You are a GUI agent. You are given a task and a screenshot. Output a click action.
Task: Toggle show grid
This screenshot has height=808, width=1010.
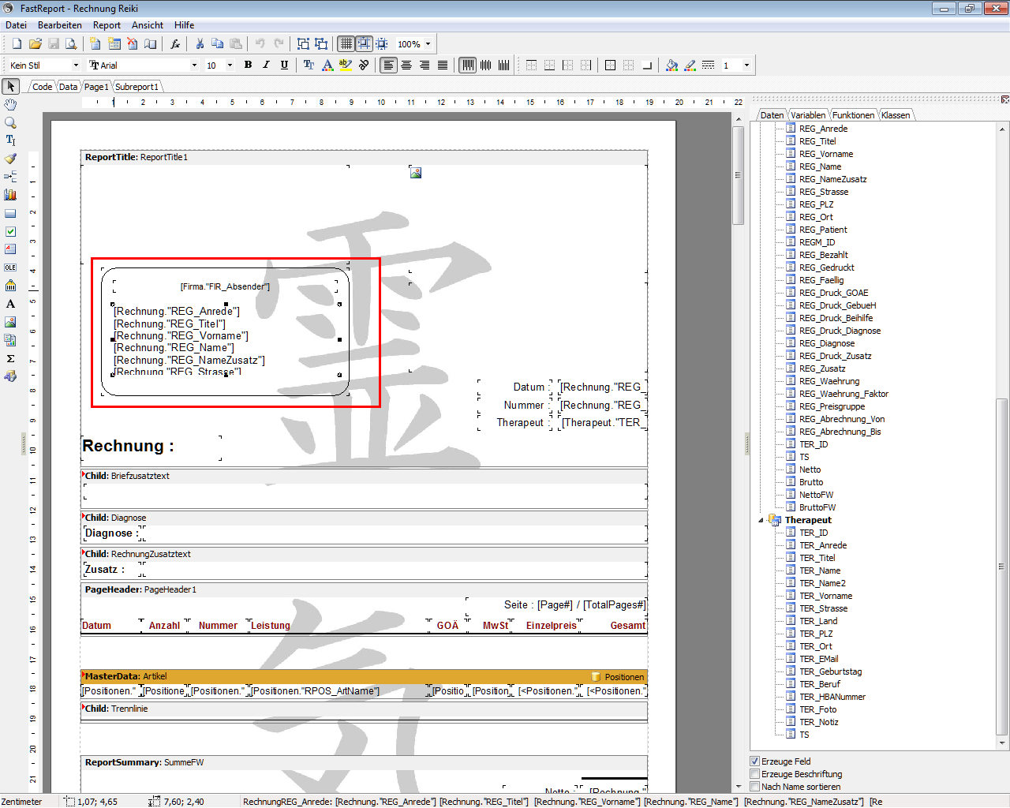tap(346, 44)
